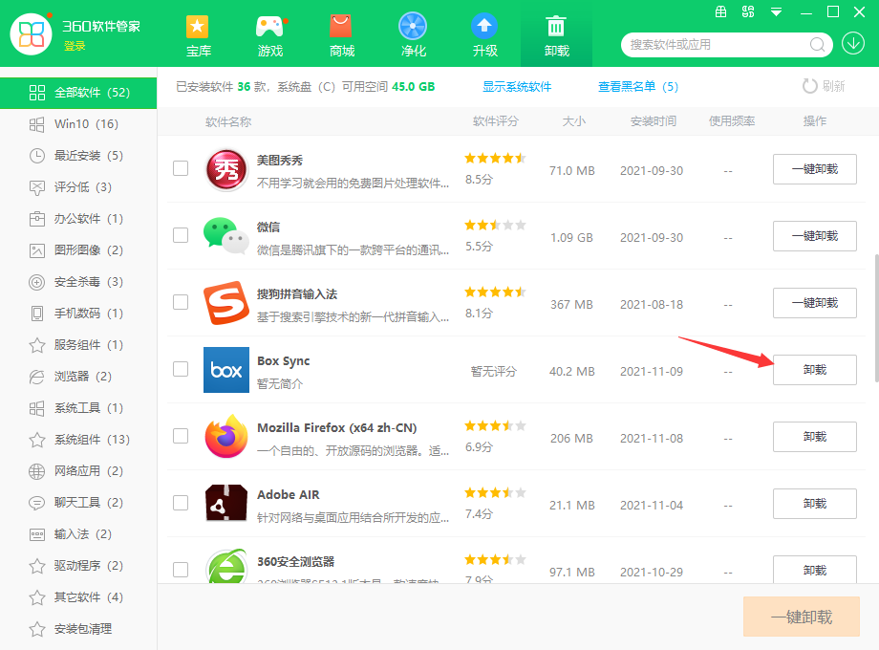Select 聊天工具 (2) category
The width and height of the screenshot is (879, 650).
[x=78, y=503]
